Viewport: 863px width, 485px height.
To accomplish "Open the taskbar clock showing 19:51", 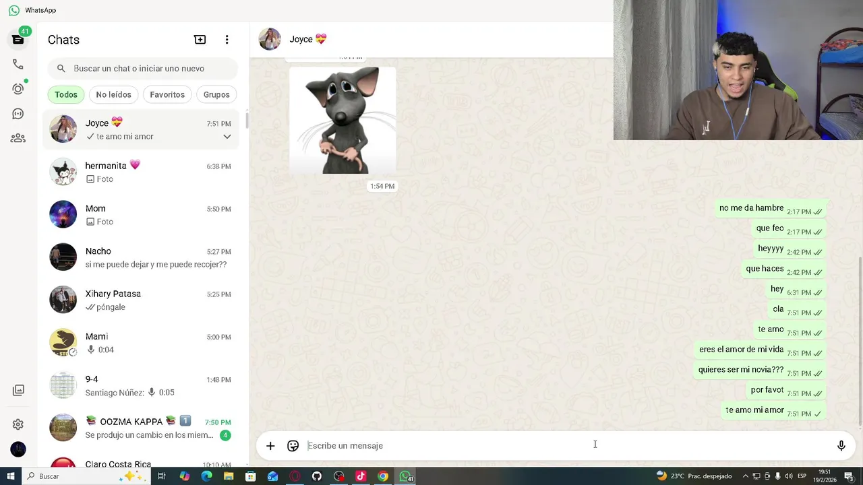I will (825, 476).
